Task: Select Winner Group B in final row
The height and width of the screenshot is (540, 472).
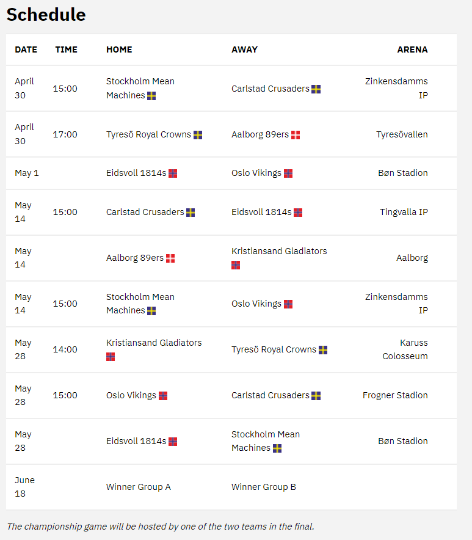Action: pyautogui.click(x=264, y=487)
